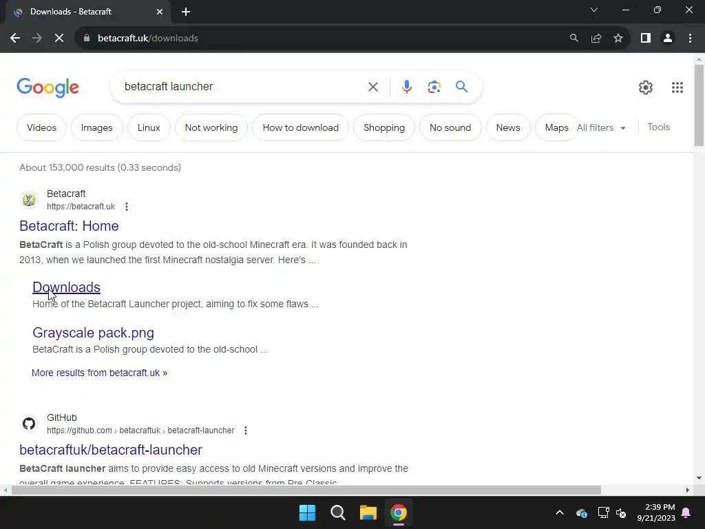Open Google quick settings gear

coord(646,87)
